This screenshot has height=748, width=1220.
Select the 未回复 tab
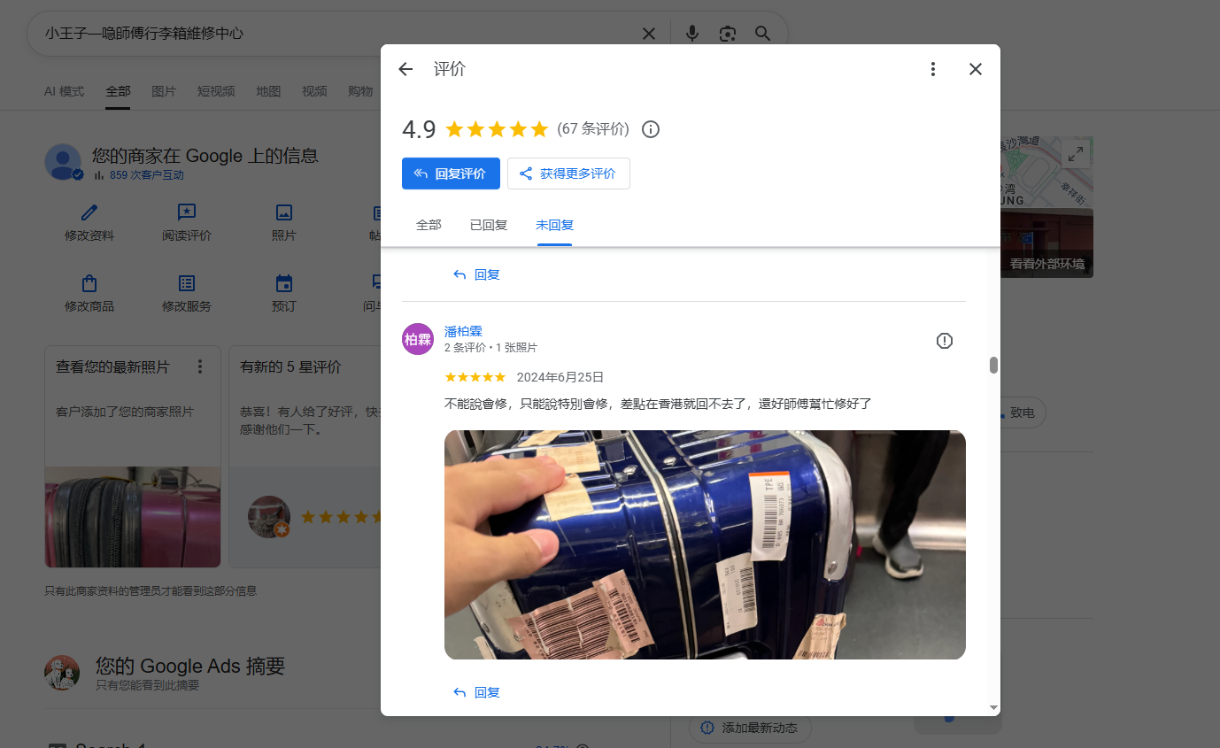[554, 225]
